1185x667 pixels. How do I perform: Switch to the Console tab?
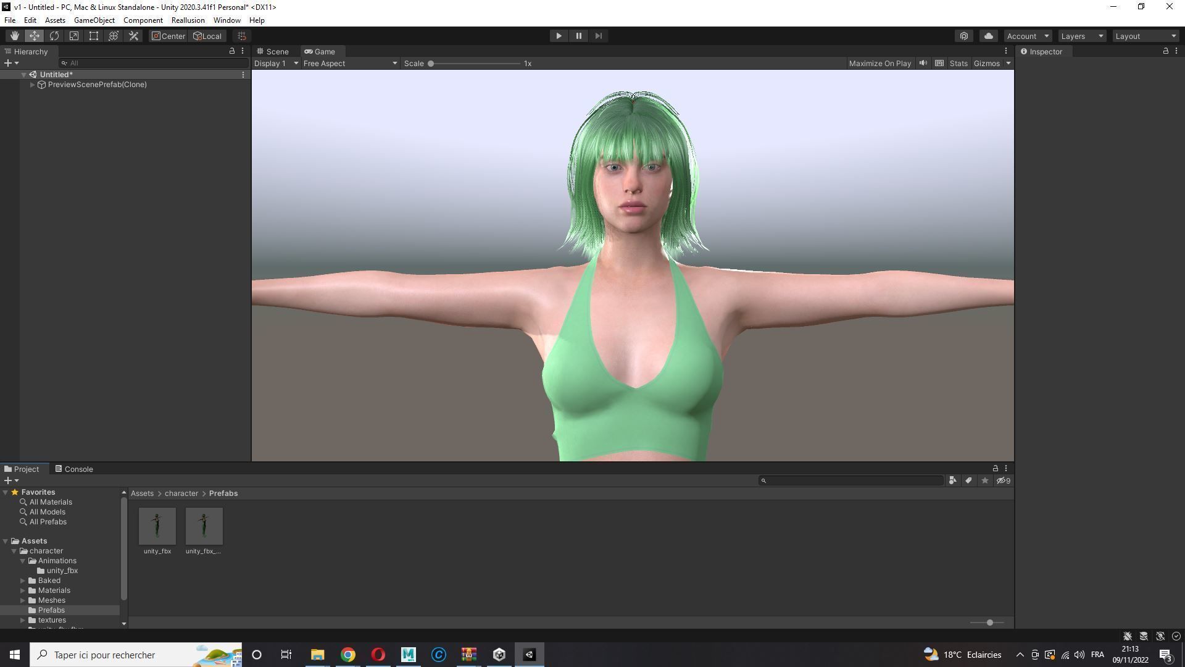74,469
